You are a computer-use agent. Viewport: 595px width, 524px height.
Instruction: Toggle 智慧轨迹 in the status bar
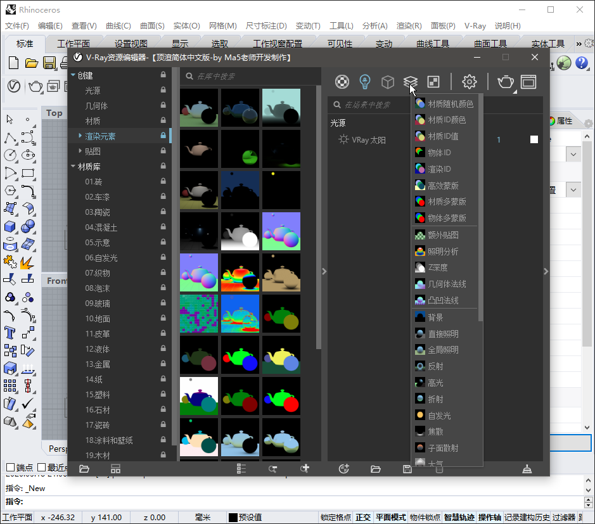(x=459, y=517)
